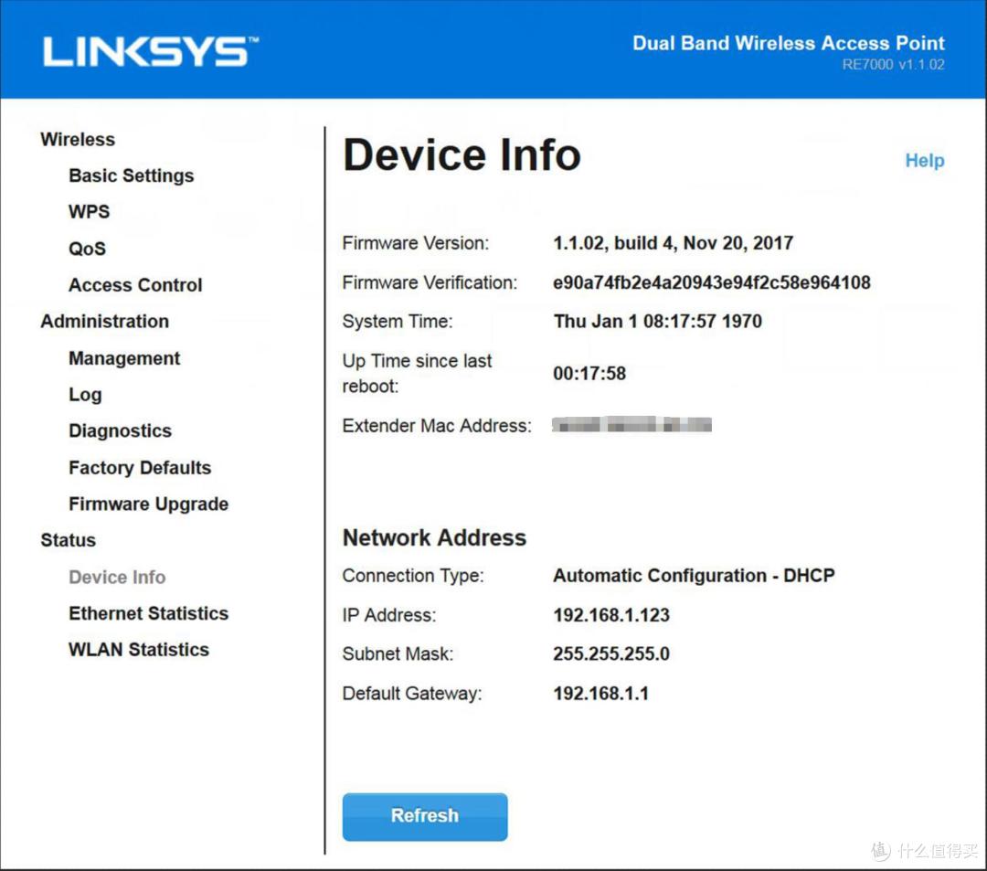The height and width of the screenshot is (871, 987).
Task: Open the Basic Settings page
Action: 131,175
